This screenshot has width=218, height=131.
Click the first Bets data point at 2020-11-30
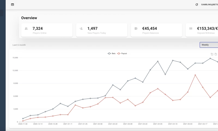click(x=23, y=118)
